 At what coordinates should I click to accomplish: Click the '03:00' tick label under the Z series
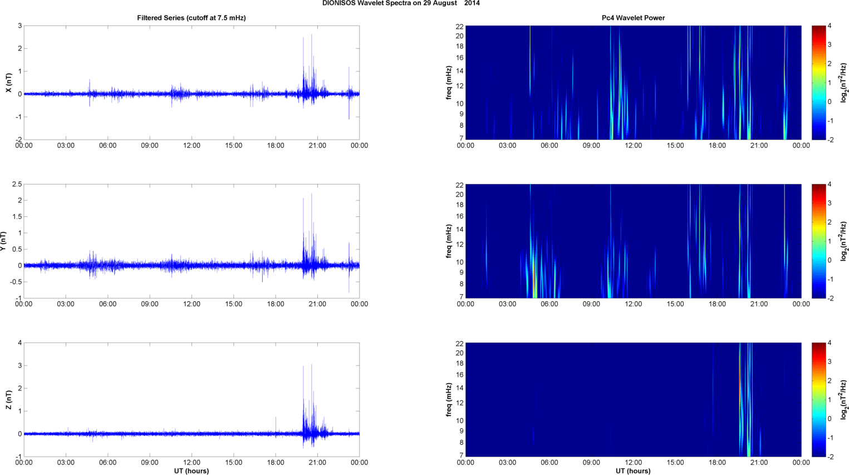pyautogui.click(x=66, y=463)
